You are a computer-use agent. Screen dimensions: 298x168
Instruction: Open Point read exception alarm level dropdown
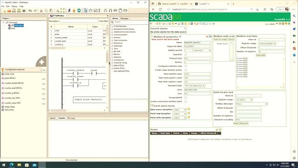pos(179,114)
